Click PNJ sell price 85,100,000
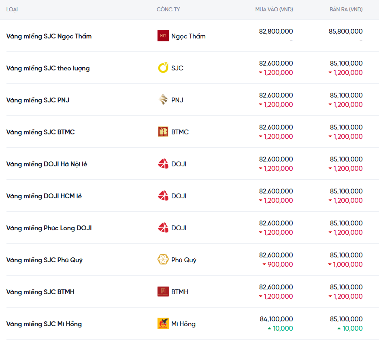 click(x=346, y=95)
